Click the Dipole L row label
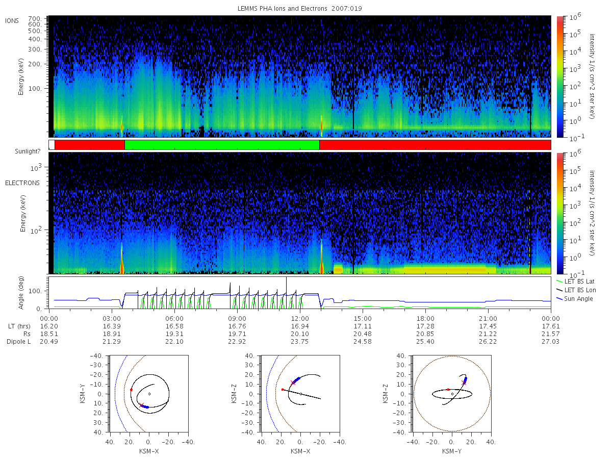The height and width of the screenshot is (459, 612). pyautogui.click(x=18, y=342)
